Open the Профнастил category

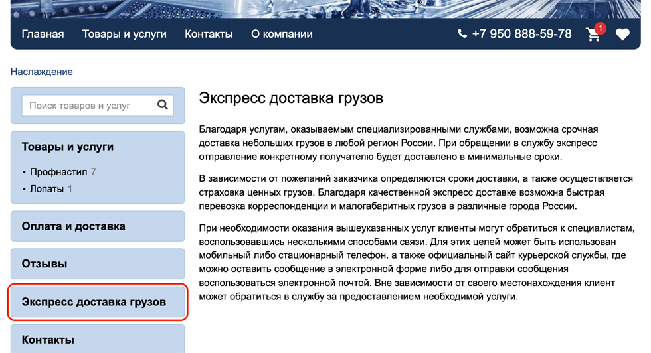[x=58, y=172]
